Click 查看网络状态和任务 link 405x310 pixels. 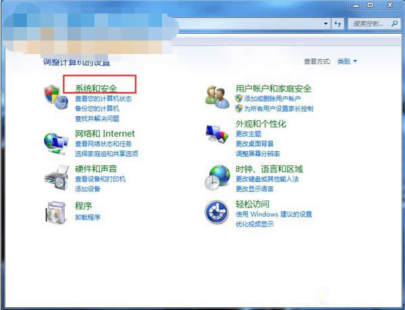tap(103, 144)
